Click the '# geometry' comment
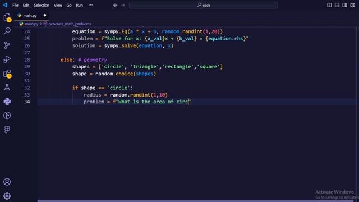The image size is (359, 202). 93,59
